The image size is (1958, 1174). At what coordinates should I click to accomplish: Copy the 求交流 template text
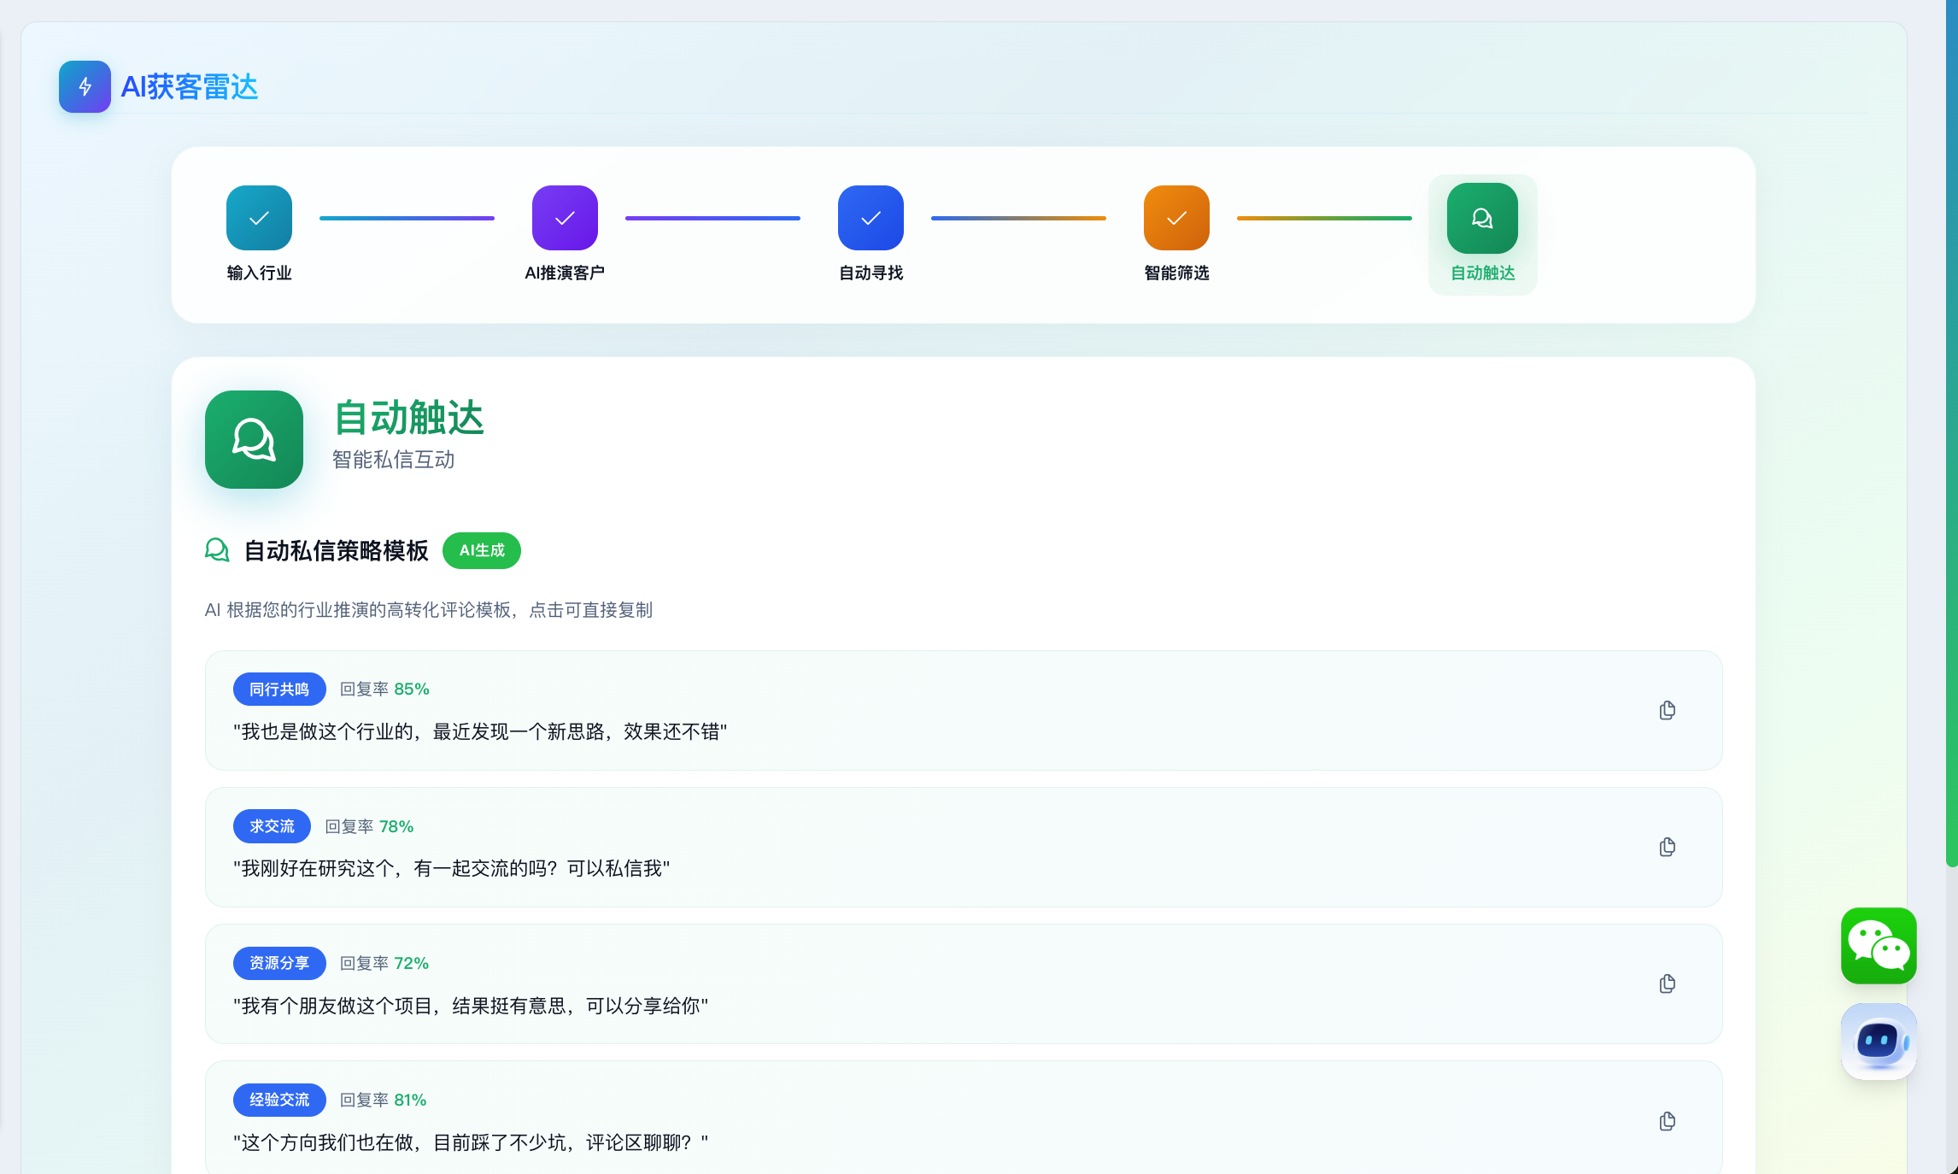(x=1667, y=848)
